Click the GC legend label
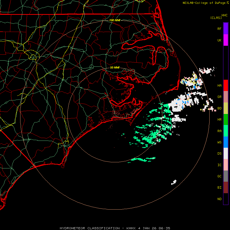230x230 pixels. (x=219, y=176)
